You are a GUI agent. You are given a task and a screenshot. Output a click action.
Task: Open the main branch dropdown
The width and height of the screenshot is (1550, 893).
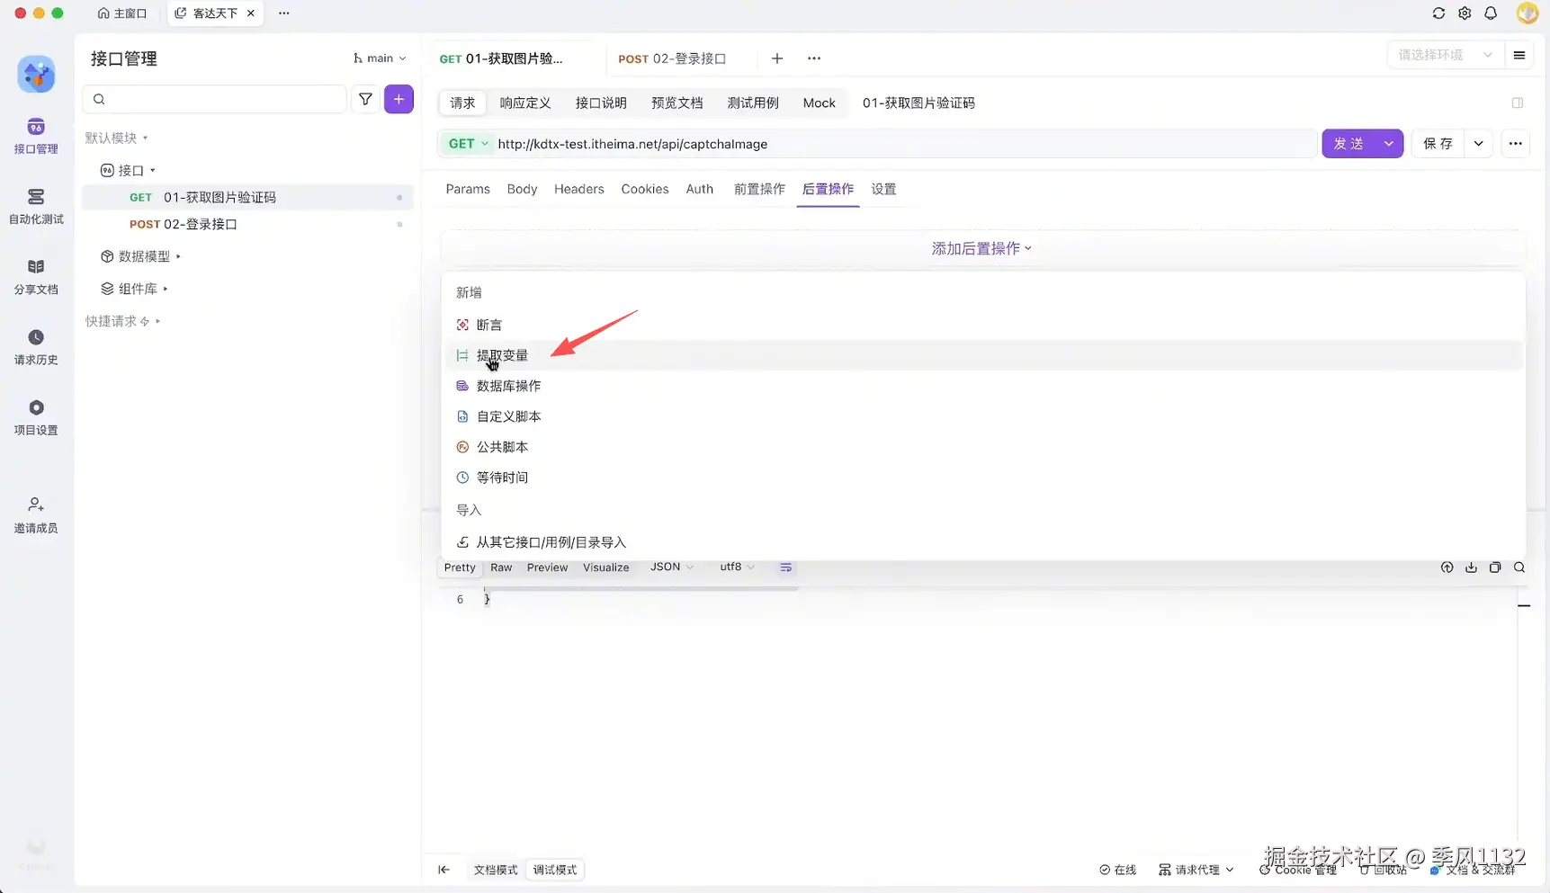click(379, 58)
